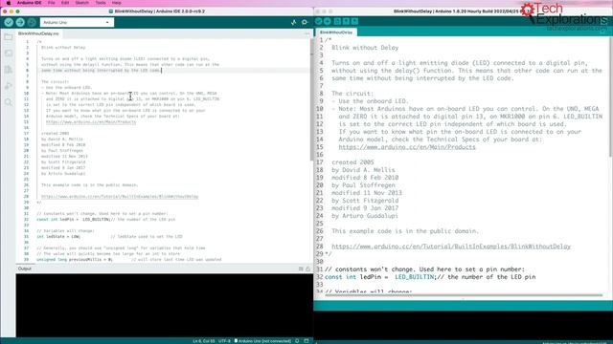Click 'by Paul Stoffregen' line in Arduino 1.8.20

363,185
